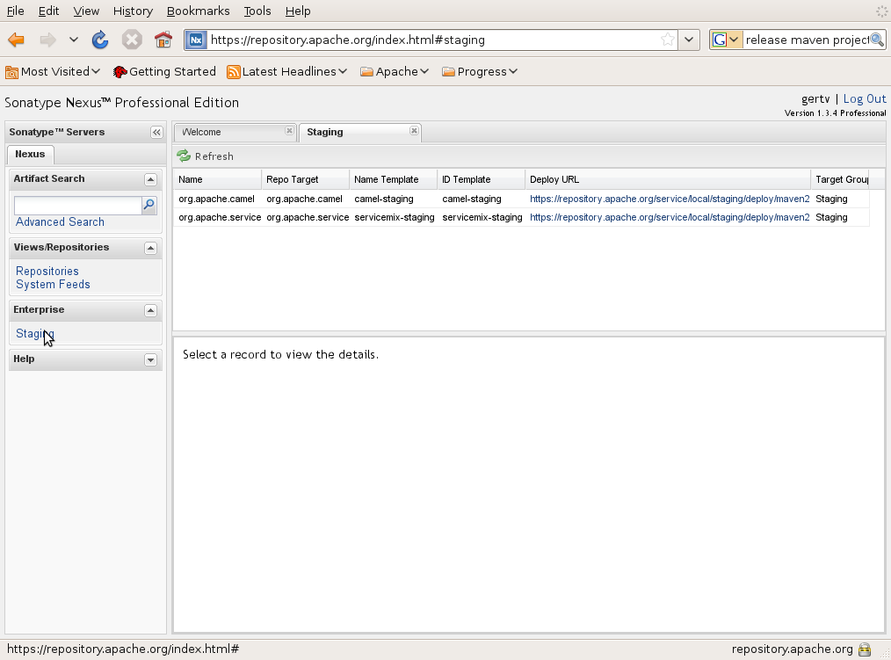The width and height of the screenshot is (891, 660).
Task: Open the Staging link under Enterprise
Action: (34, 334)
